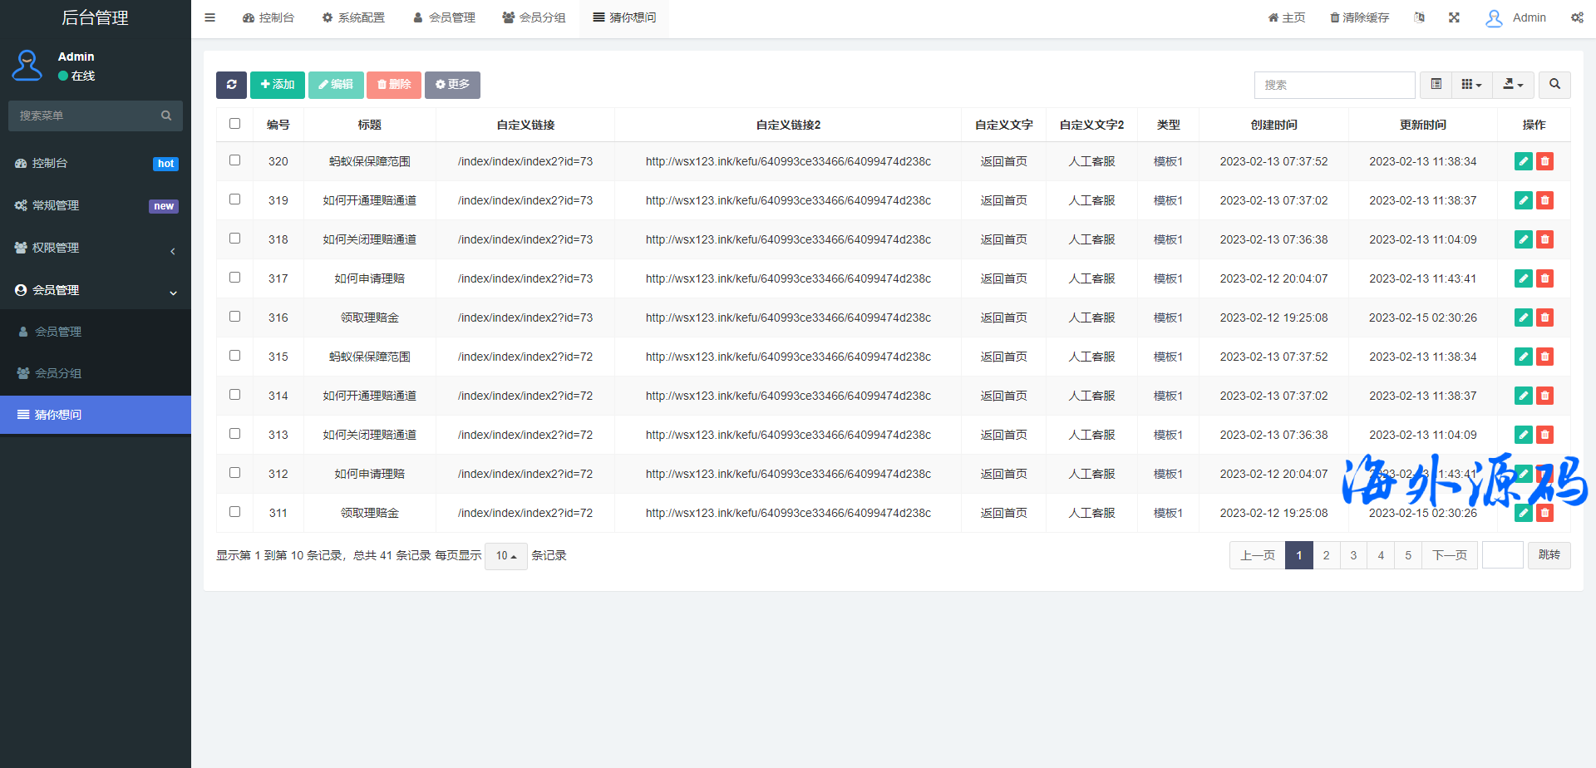Click the red delete icon for row 318
1596x768 pixels.
coord(1544,239)
